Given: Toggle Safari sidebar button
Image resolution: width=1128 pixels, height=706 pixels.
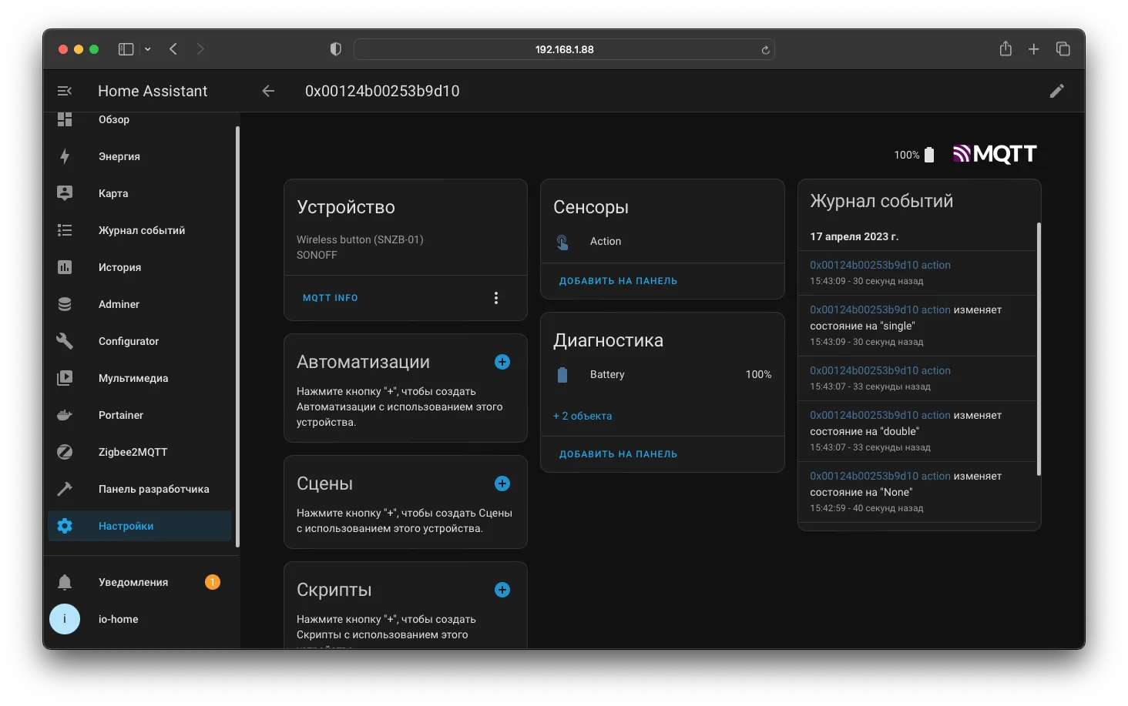Looking at the screenshot, I should (x=126, y=49).
